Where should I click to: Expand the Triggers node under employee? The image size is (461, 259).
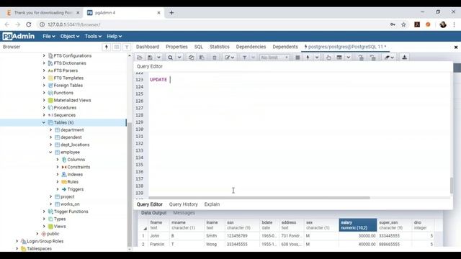pyautogui.click(x=58, y=189)
